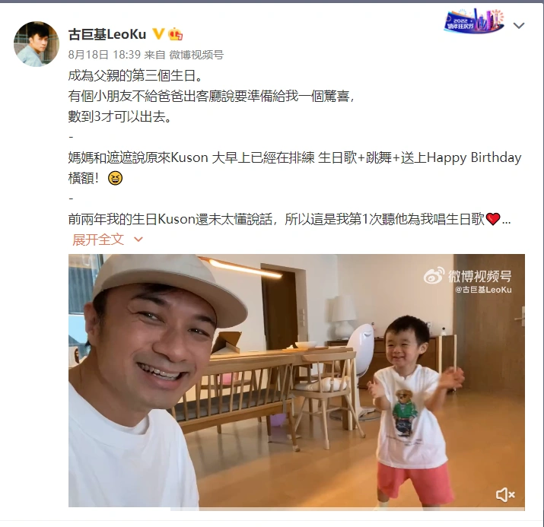The image size is (544, 527).
Task: Open 古巨基LeoKu profile avatar
Action: coord(36,44)
